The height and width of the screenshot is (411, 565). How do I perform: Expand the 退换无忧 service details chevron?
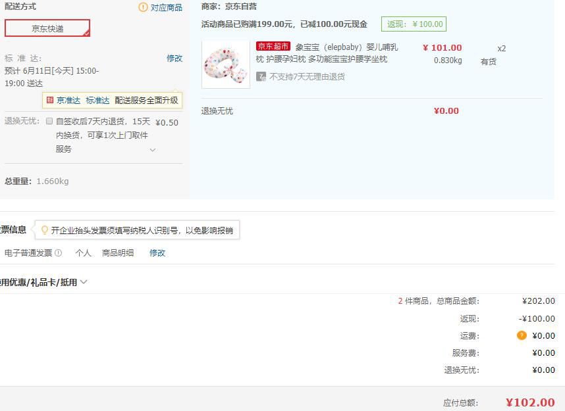153,150
